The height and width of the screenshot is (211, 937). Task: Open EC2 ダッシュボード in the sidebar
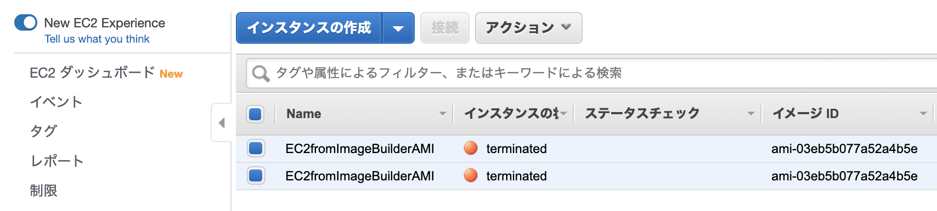click(x=92, y=73)
